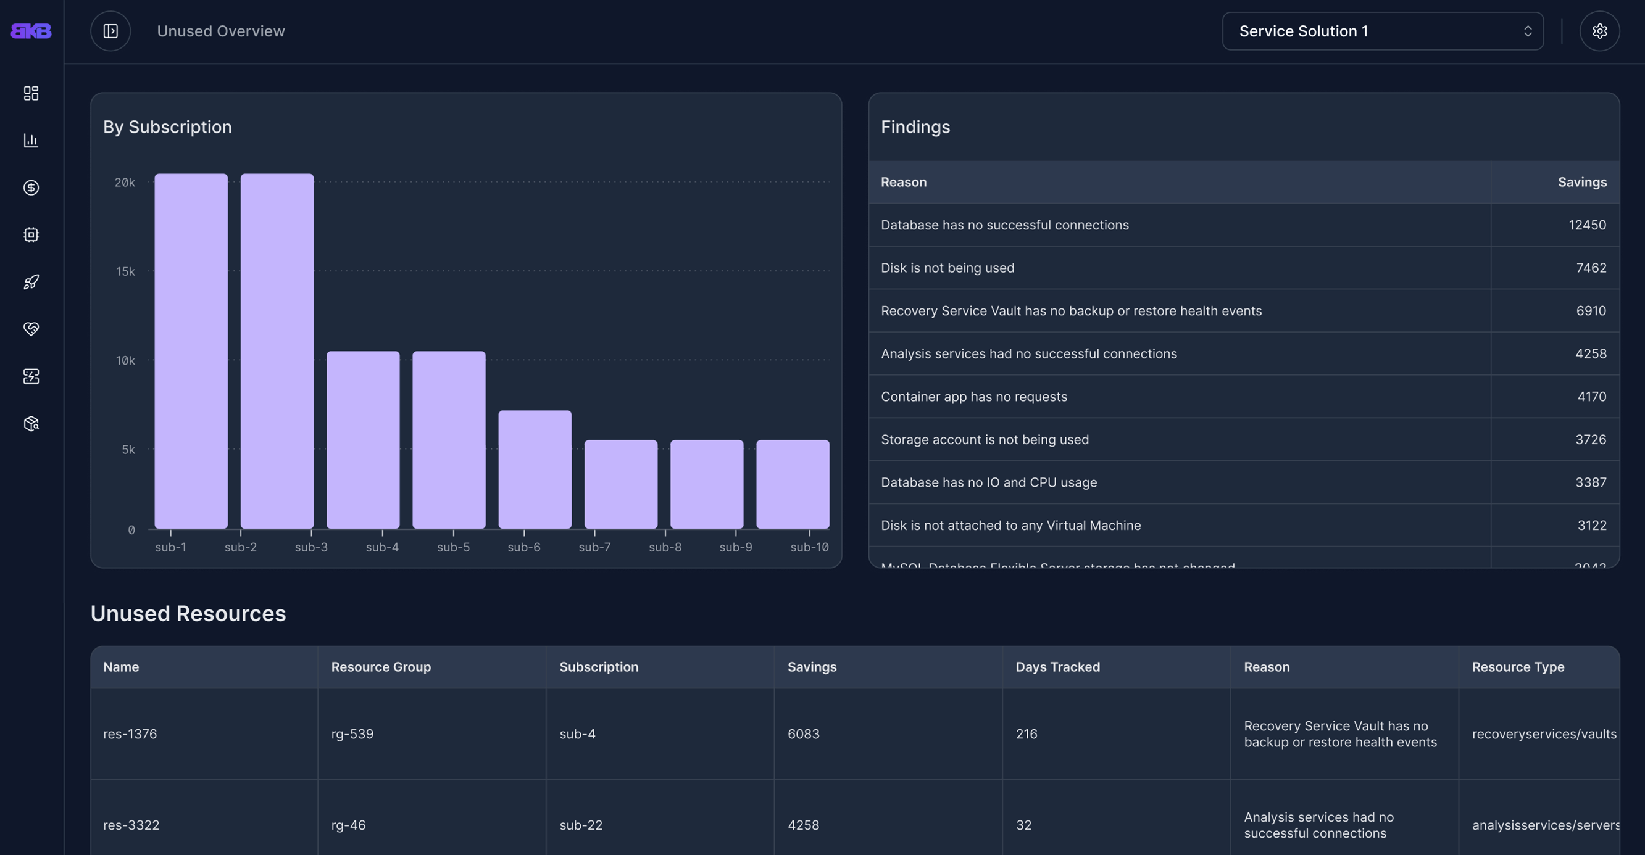The height and width of the screenshot is (855, 1645).
Task: Select 'Disk is not being used' row
Action: pos(1244,267)
